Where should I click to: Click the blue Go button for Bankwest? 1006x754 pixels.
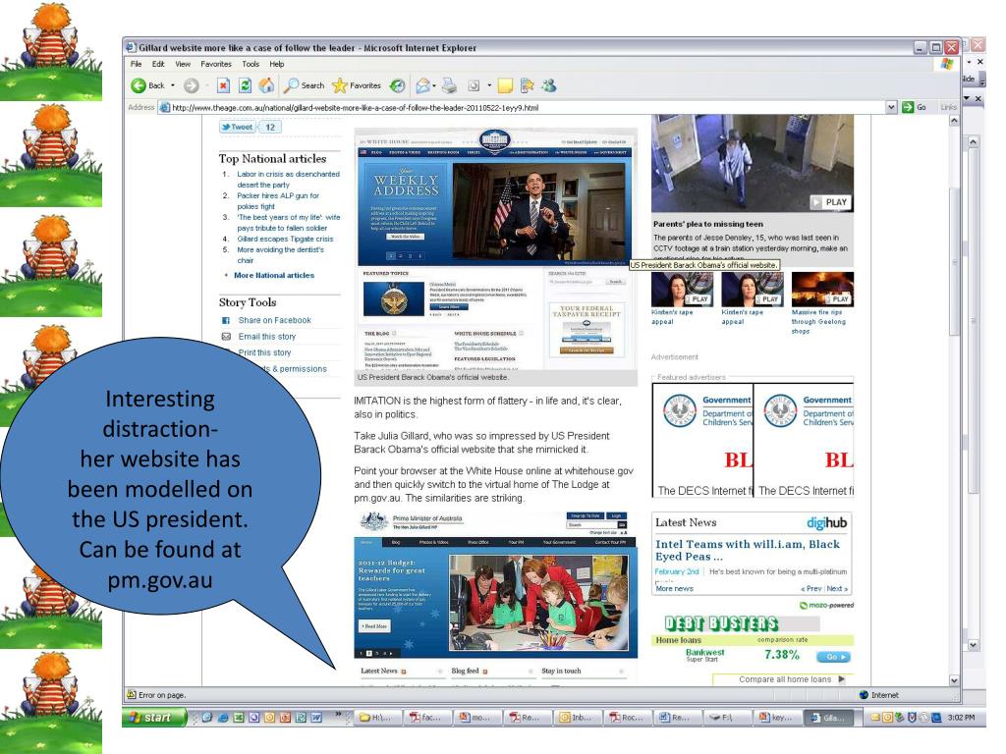click(833, 657)
